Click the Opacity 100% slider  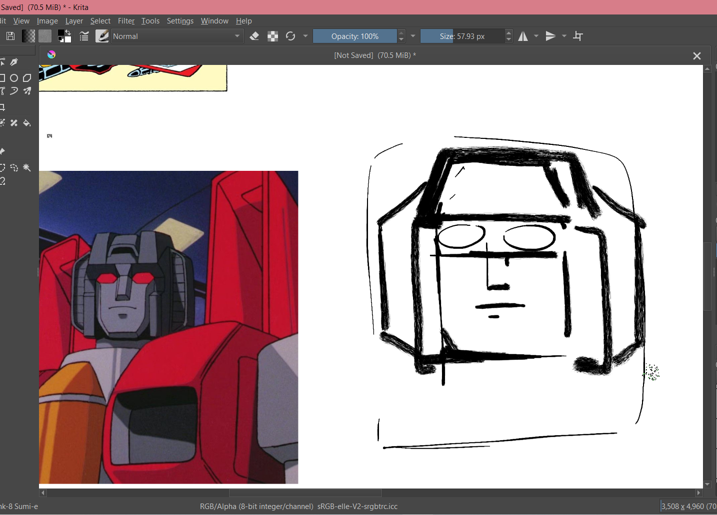(x=355, y=36)
